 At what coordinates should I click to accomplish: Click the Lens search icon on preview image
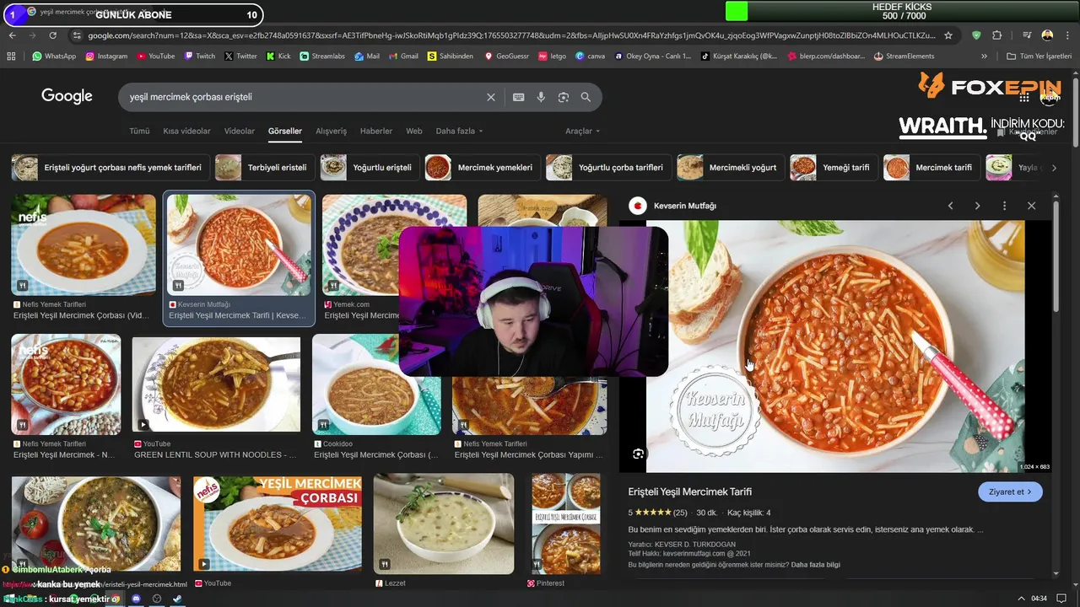pyautogui.click(x=639, y=454)
